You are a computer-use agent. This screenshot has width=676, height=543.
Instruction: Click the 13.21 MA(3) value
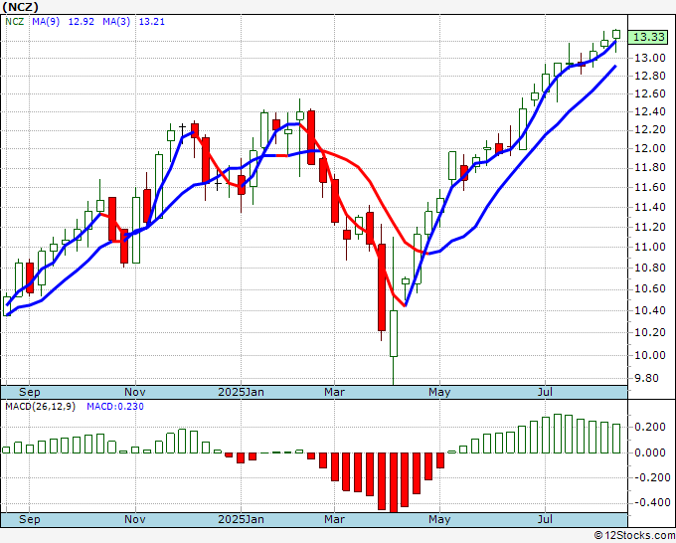[x=152, y=22]
